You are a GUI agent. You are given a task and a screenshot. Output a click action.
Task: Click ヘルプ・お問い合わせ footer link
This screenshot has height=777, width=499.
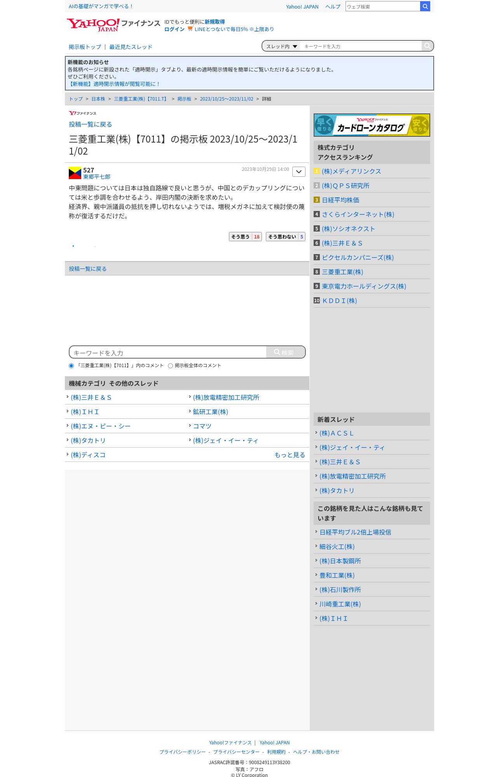[316, 752]
